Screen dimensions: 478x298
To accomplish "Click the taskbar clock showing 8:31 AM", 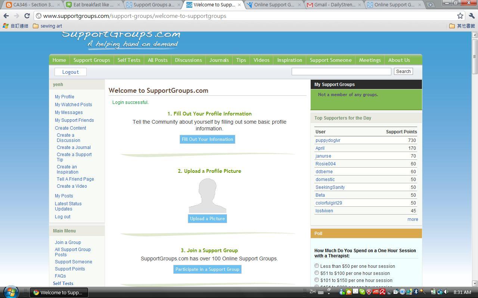I will [462, 292].
